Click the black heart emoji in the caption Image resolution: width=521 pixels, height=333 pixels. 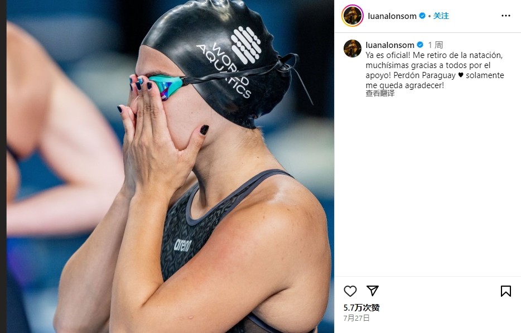click(x=461, y=75)
